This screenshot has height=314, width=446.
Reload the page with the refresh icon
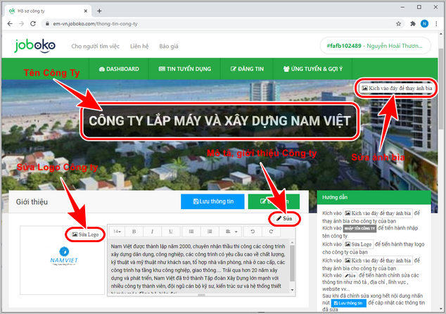click(33, 24)
